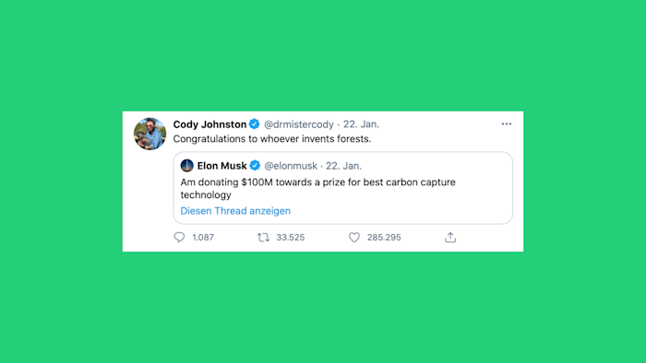The image size is (646, 363).
Task: Open the @drmistercody handle
Action: [x=299, y=124]
